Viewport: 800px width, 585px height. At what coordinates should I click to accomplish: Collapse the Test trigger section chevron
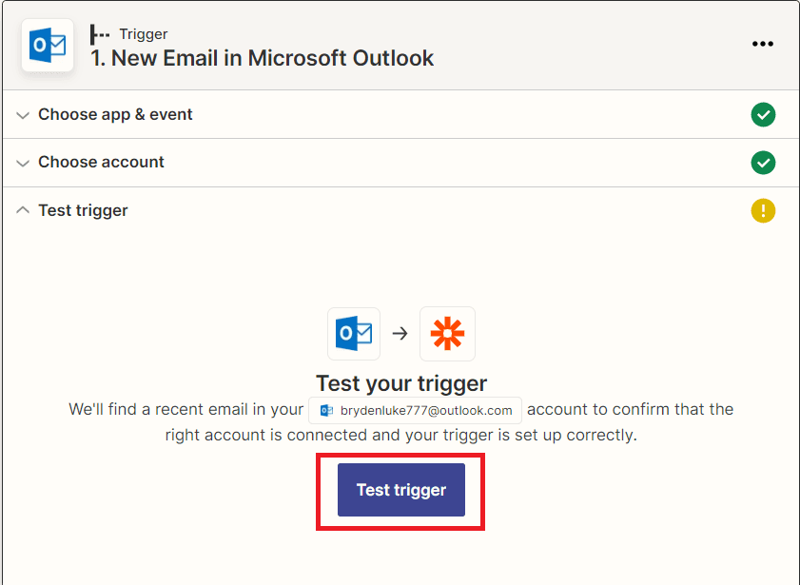(23, 211)
